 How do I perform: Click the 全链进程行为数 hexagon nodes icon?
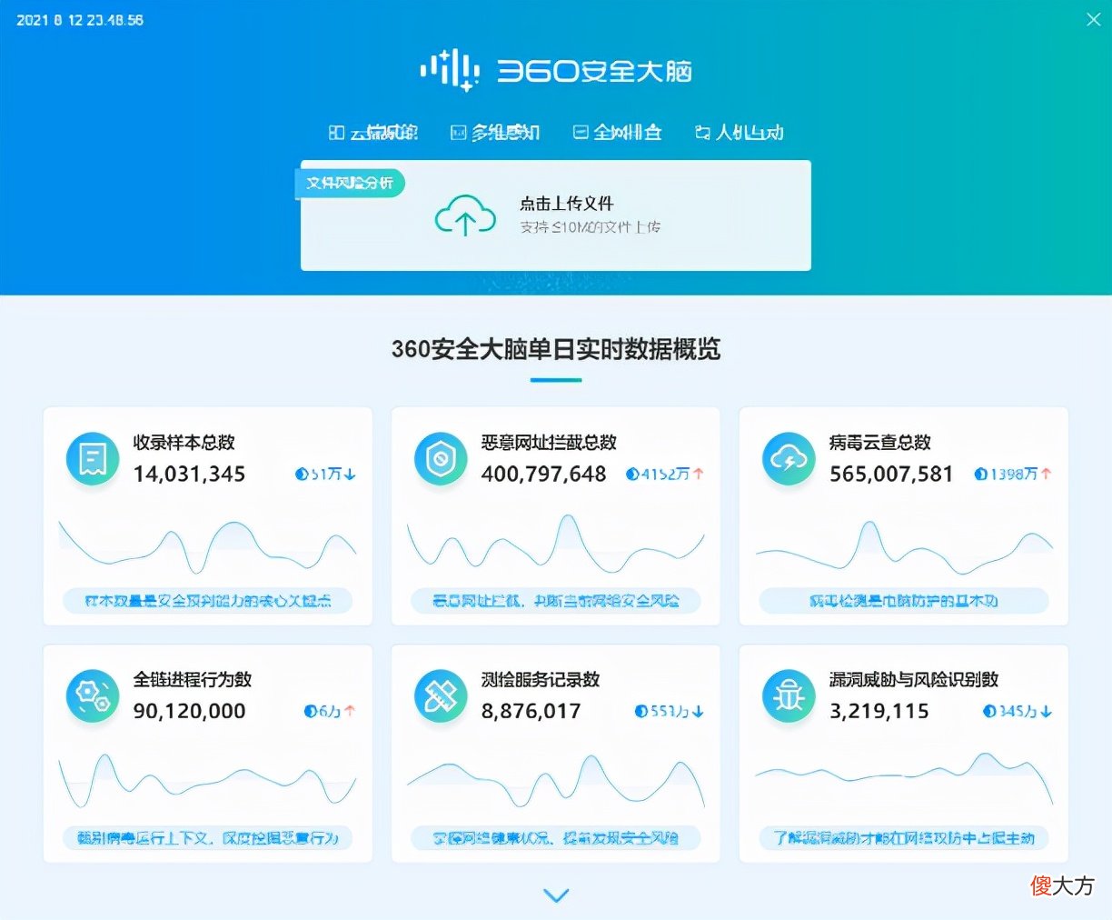pyautogui.click(x=93, y=696)
